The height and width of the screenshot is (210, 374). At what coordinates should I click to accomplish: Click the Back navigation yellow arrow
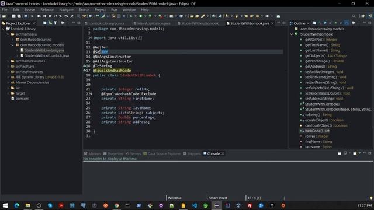coord(257,16)
